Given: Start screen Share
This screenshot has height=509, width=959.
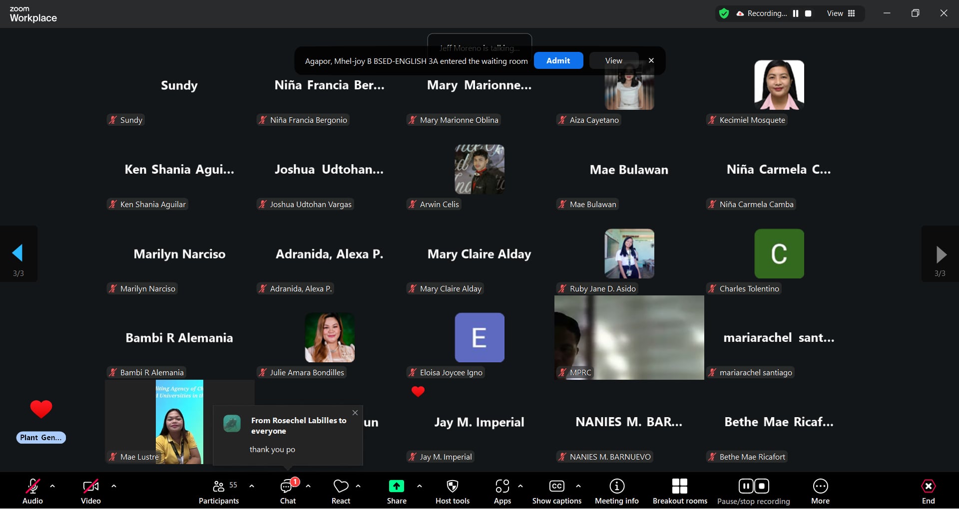Looking at the screenshot, I should point(396,492).
